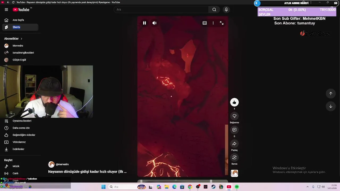Image resolution: width=340 pixels, height=191 pixels.
Task: Toggle closed captions on the Short
Action: point(205,23)
